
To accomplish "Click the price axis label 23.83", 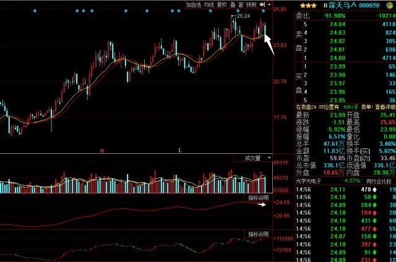I will pyautogui.click(x=280, y=45).
